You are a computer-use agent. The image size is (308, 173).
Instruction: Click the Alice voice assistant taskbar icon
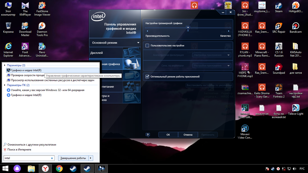(17, 168)
